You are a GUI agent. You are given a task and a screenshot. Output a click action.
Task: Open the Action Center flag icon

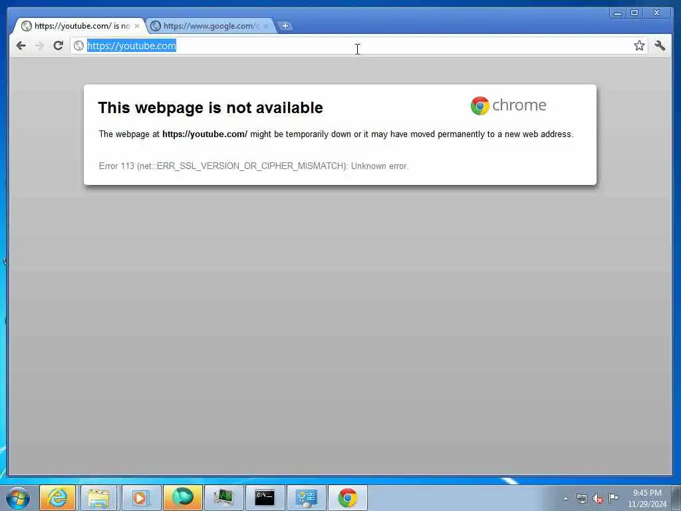[x=613, y=498]
